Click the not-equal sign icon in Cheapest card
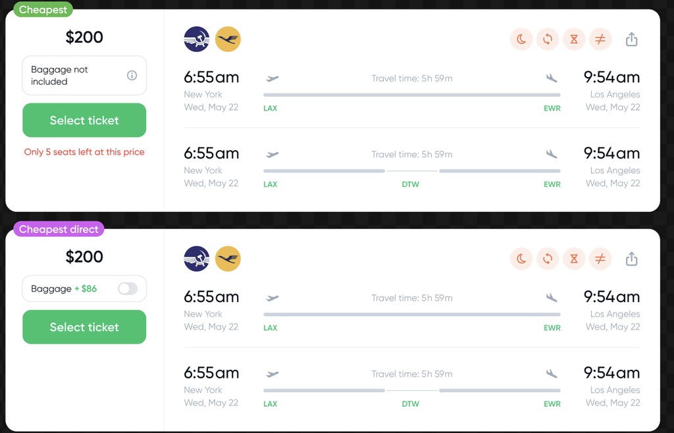Screen dimensions: 674x433 (600, 39)
